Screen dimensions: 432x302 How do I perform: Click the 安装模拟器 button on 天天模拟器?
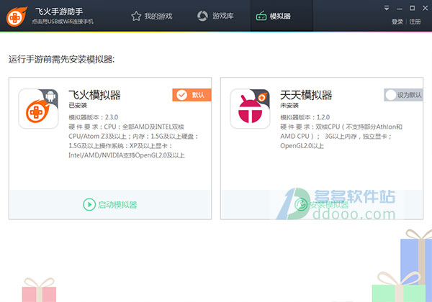coord(322,205)
